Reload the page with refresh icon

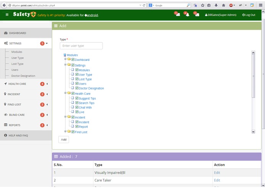click(144, 5)
